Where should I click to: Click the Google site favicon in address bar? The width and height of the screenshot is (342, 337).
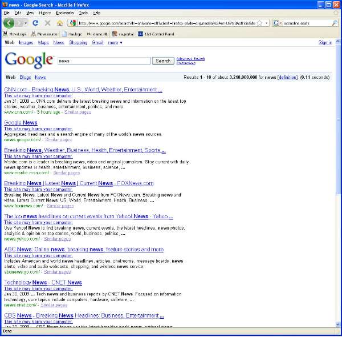pos(73,23)
